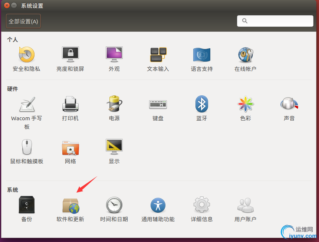Open Time & Date (时间和日期) clock icon

pyautogui.click(x=114, y=205)
